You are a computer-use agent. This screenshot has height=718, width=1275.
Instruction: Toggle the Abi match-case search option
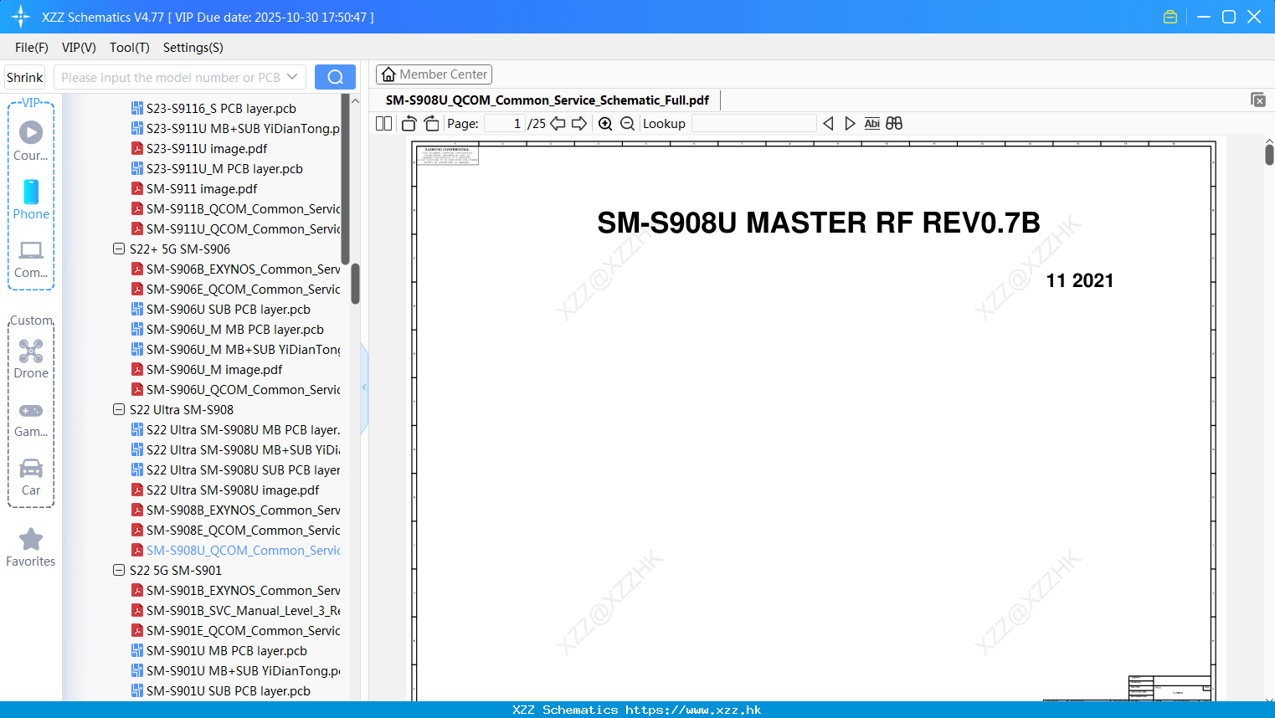[871, 123]
